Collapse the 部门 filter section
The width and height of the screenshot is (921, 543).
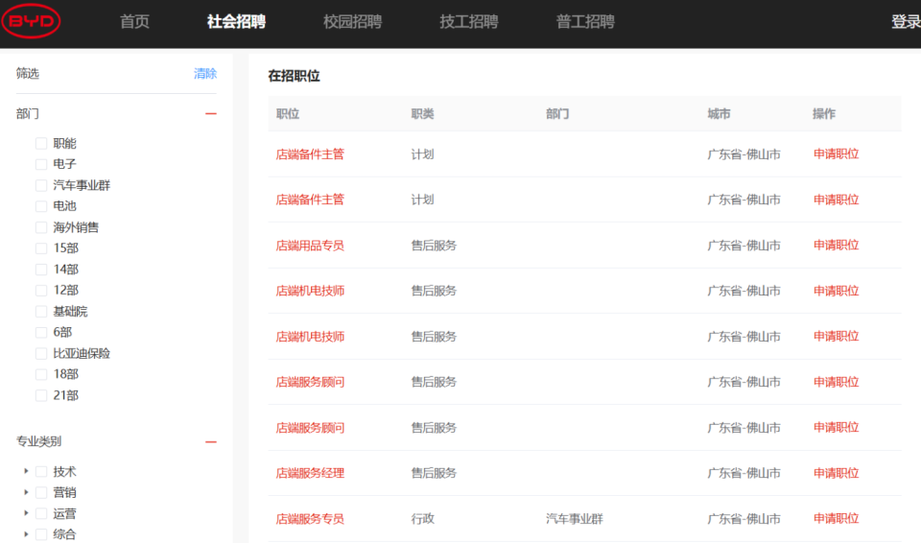[x=211, y=113]
